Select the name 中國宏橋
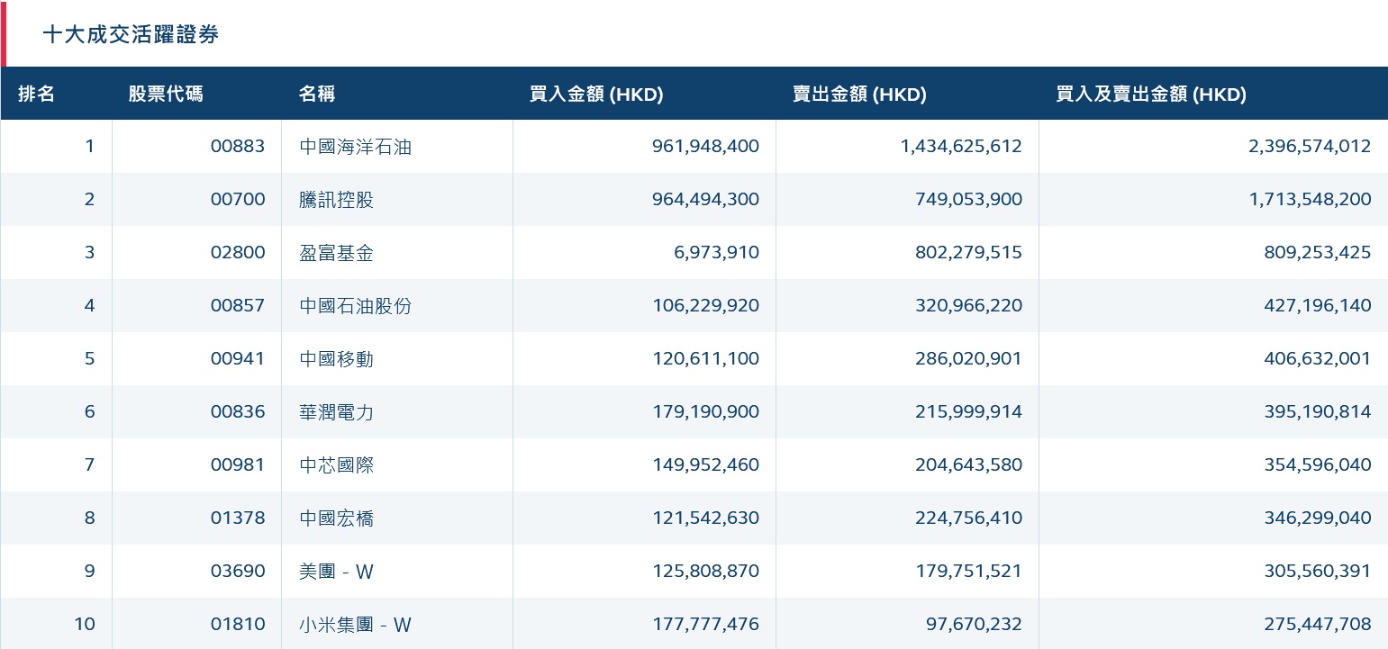 [x=336, y=518]
